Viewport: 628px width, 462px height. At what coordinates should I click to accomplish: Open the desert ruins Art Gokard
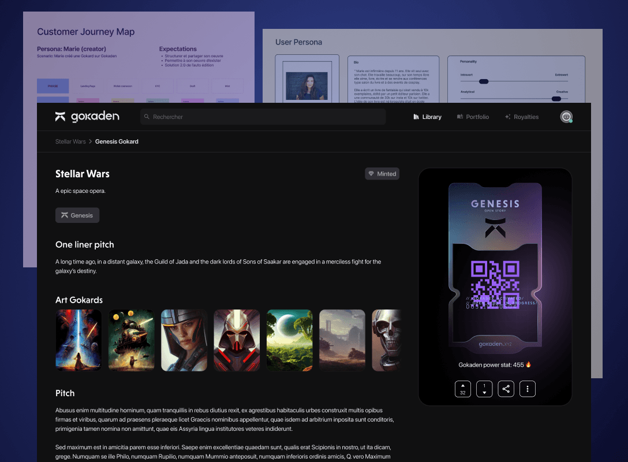[x=342, y=340]
